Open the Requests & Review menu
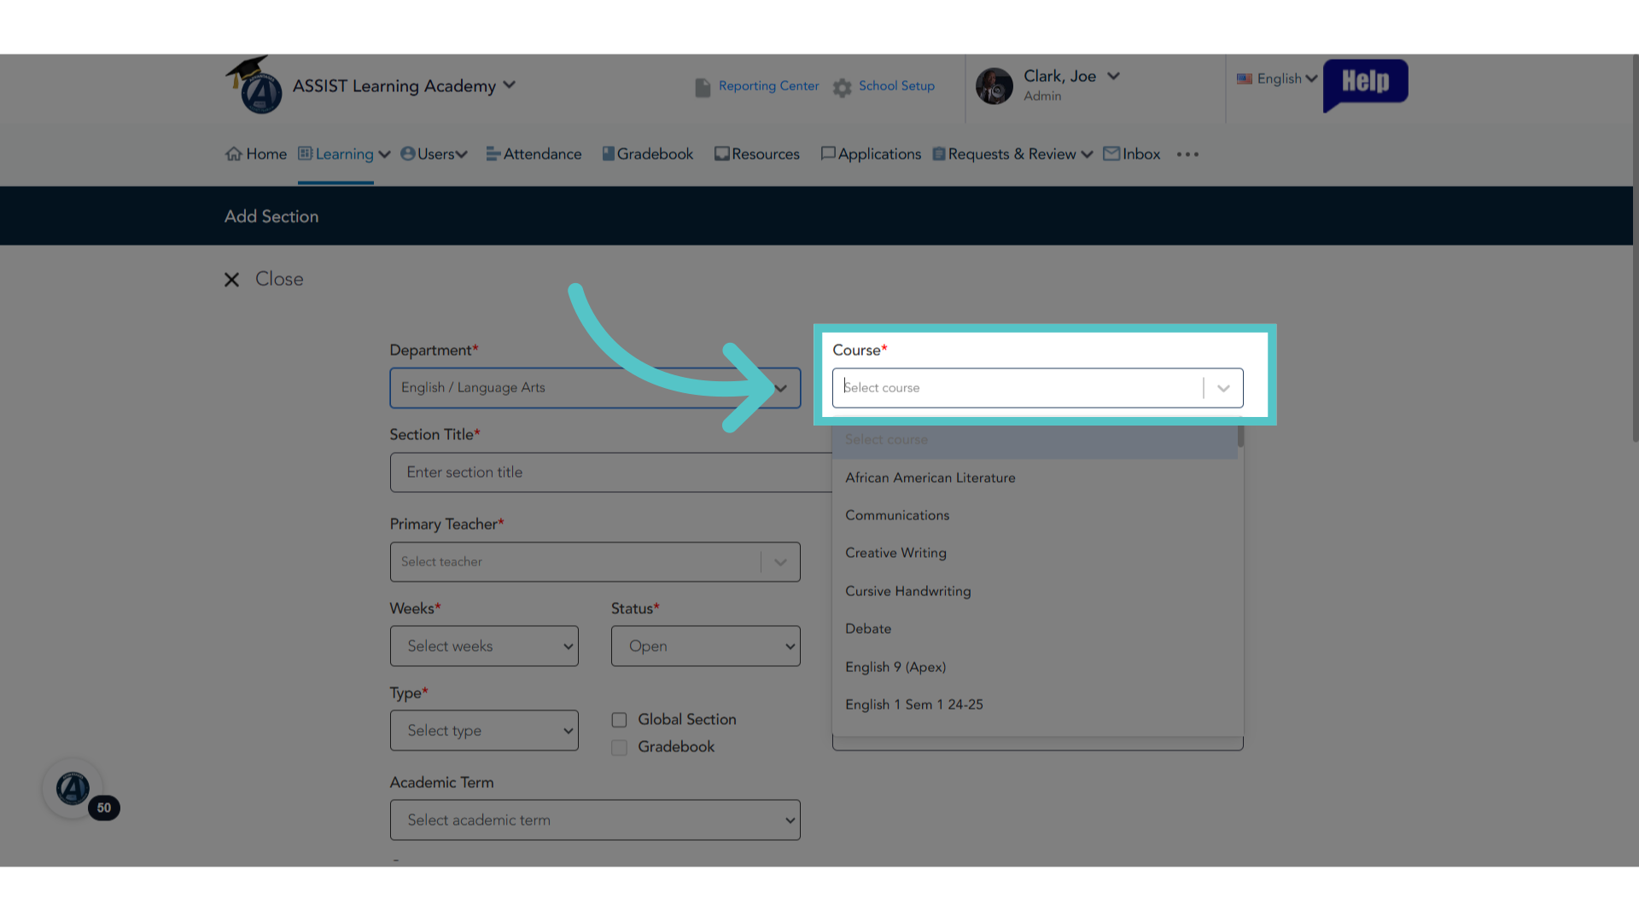Screen dimensions: 1639x921 1012,154
